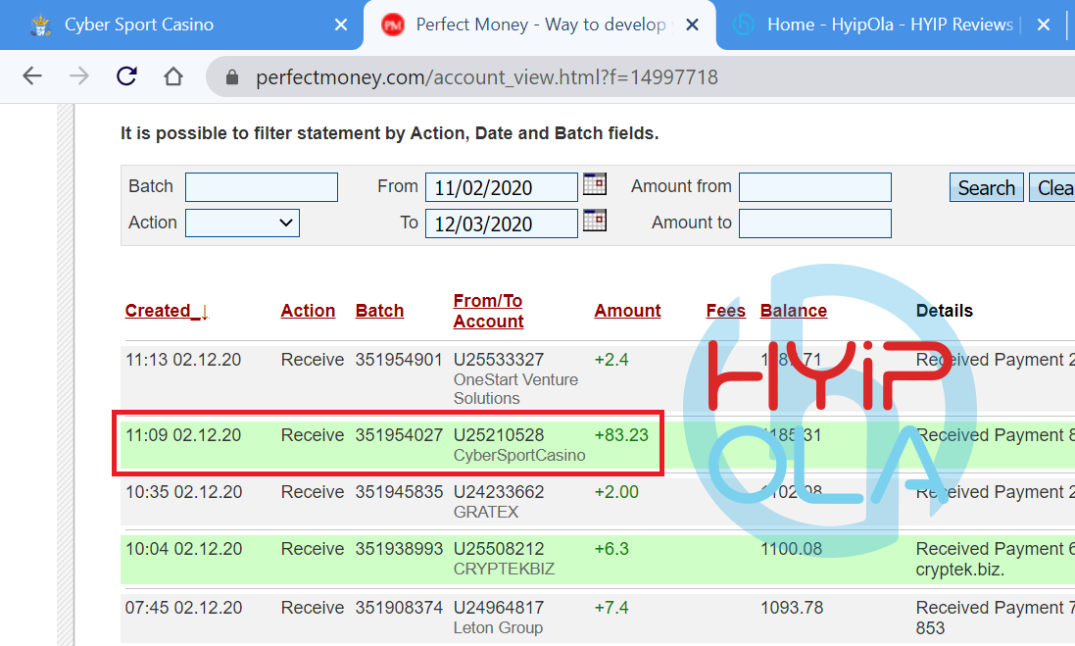Click the 1093.78 balance value

[x=792, y=608]
